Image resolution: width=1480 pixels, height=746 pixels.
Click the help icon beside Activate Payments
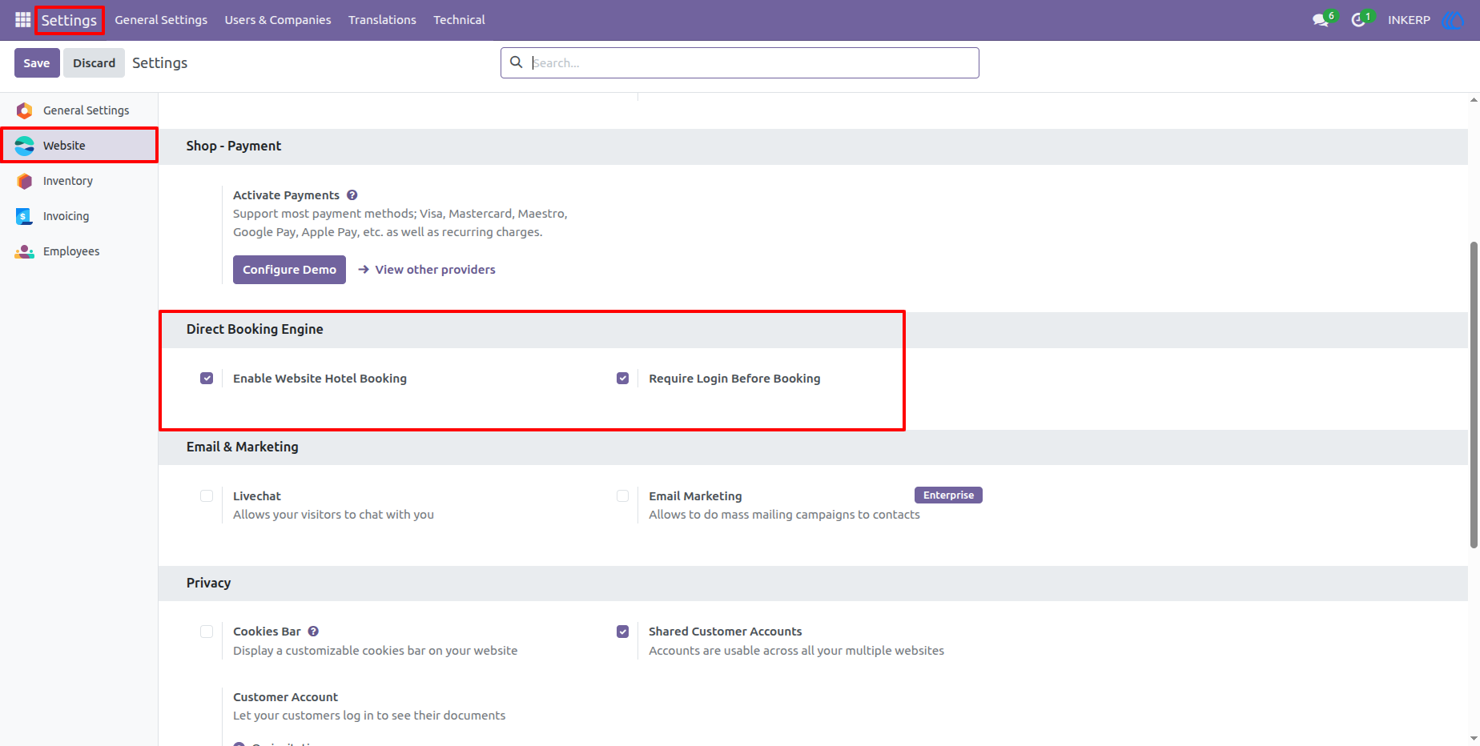[352, 195]
